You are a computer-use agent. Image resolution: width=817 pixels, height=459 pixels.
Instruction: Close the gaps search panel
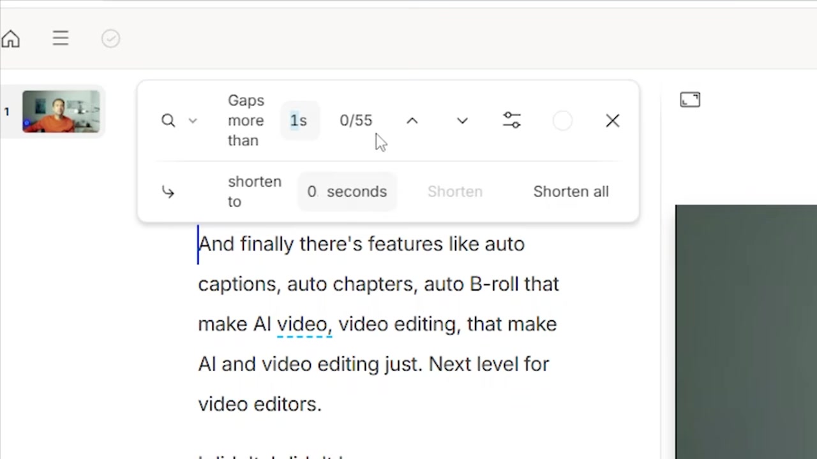point(612,120)
